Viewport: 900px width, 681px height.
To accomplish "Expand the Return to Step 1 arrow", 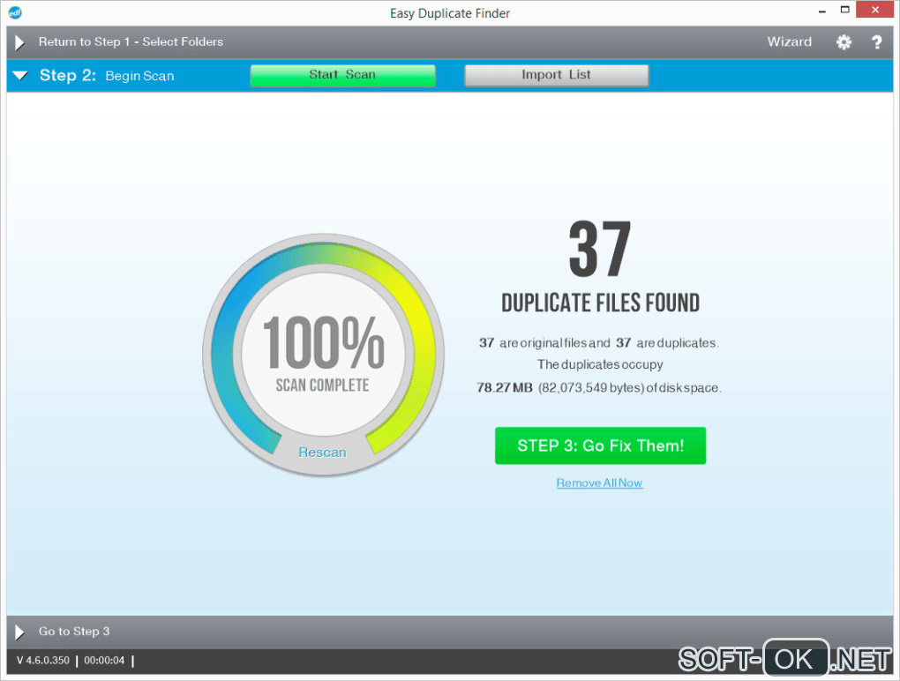I will tap(19, 42).
